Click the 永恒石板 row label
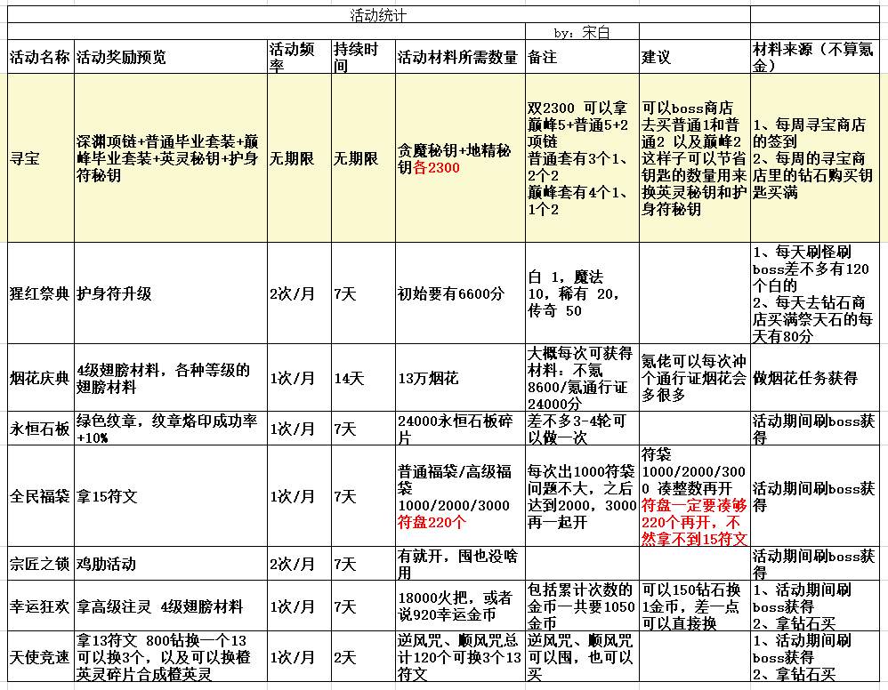888x690 pixels. (40, 430)
